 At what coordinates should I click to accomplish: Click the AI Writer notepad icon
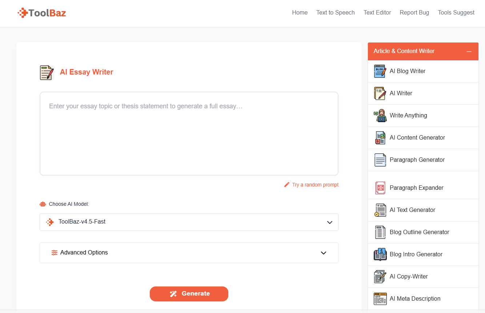coord(380,93)
